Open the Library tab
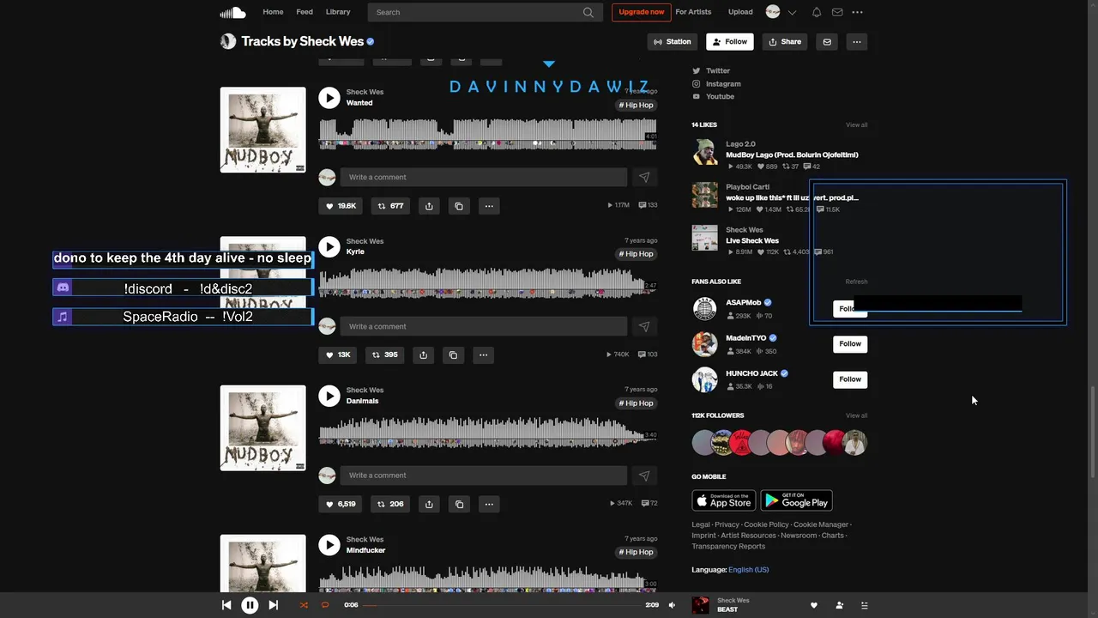The height and width of the screenshot is (618, 1098). [x=338, y=12]
